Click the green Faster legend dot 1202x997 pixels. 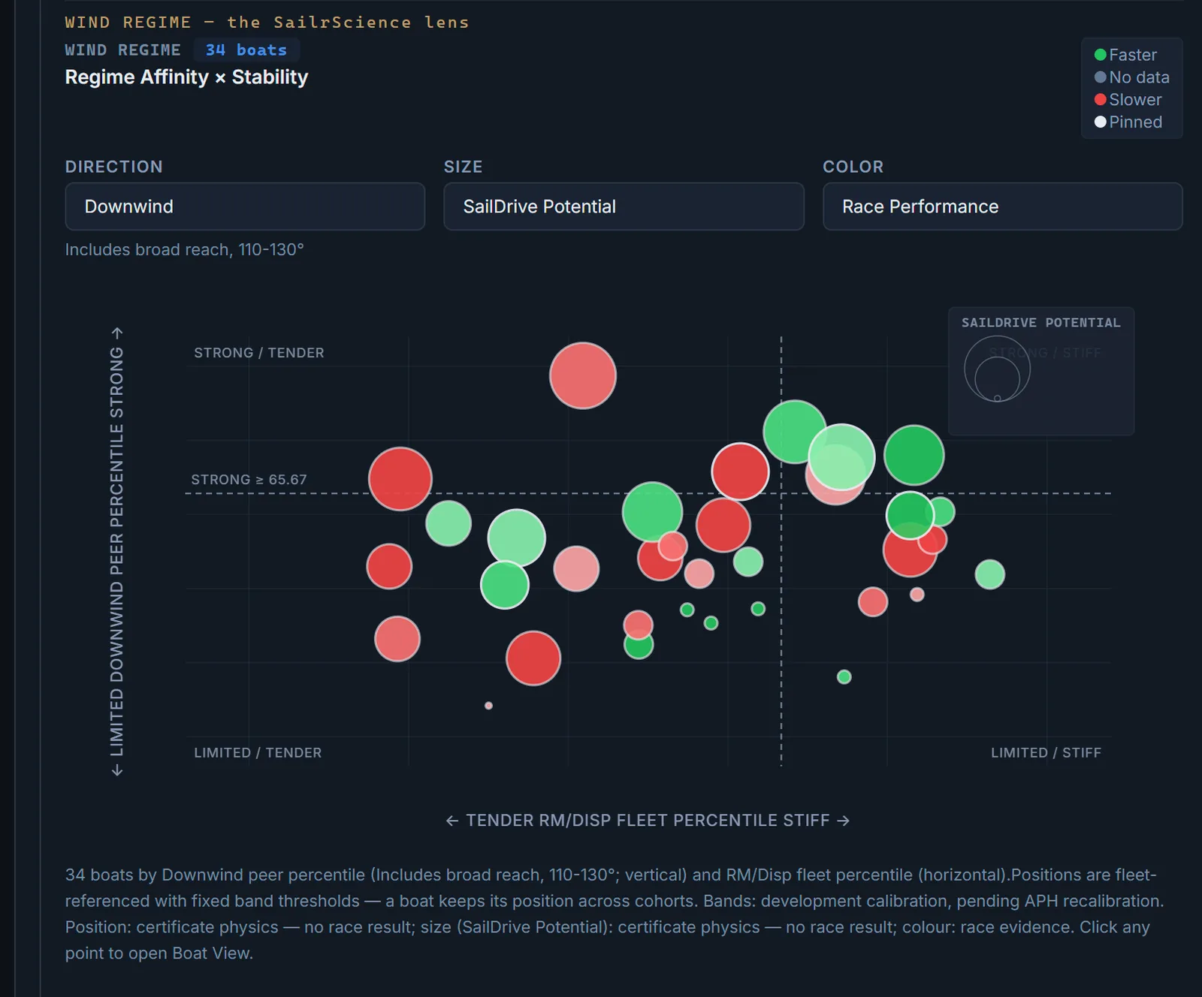tap(1101, 55)
